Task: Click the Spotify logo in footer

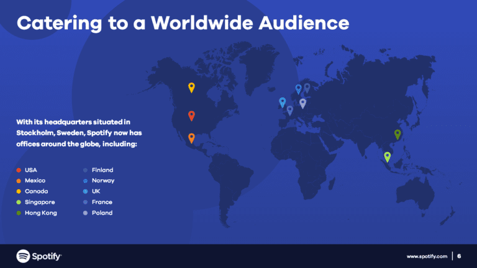Action: click(39, 256)
